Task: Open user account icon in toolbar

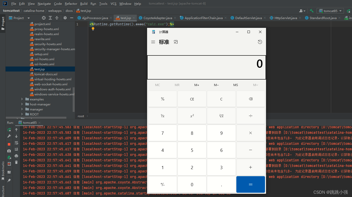Action: 302,11
